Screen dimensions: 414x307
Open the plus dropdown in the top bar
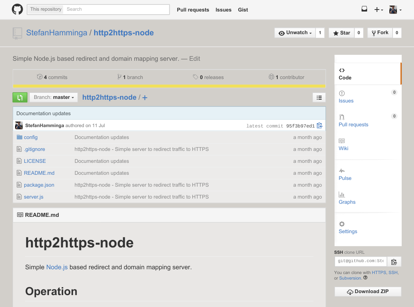click(x=379, y=9)
